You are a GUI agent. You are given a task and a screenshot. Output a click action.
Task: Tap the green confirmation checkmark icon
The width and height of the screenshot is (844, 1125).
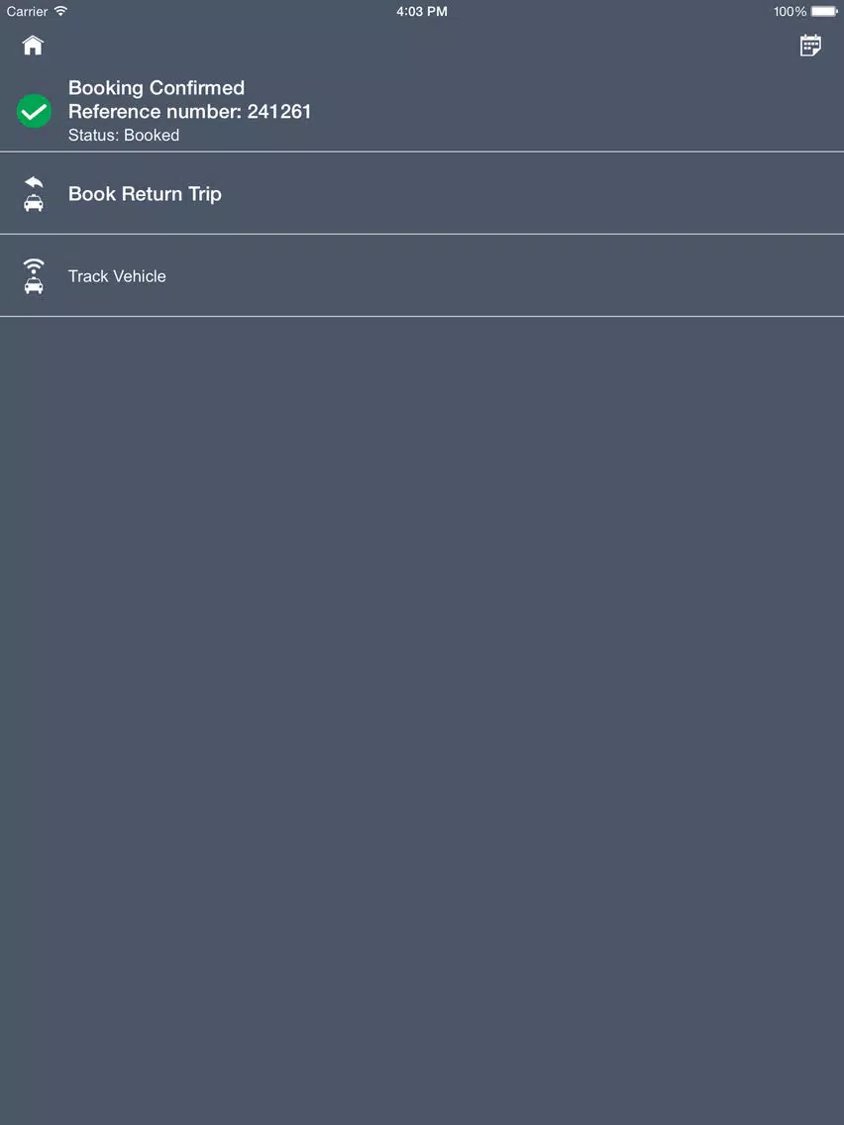coord(34,111)
